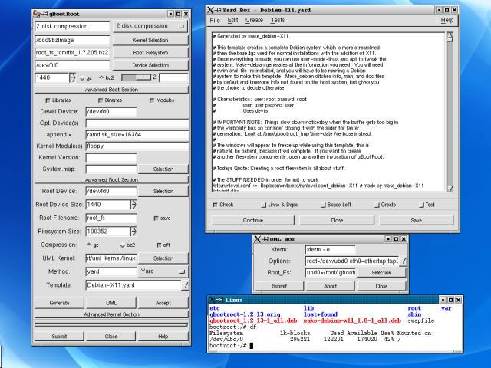Click the Device Selection button
Screen dimensions: 491x368
[150, 65]
